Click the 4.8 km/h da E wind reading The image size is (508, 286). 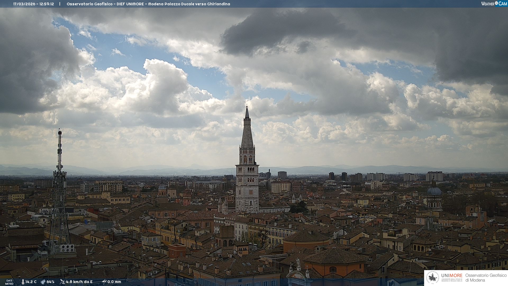click(x=79, y=282)
